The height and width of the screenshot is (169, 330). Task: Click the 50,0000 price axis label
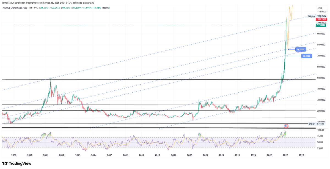click(x=321, y=78)
